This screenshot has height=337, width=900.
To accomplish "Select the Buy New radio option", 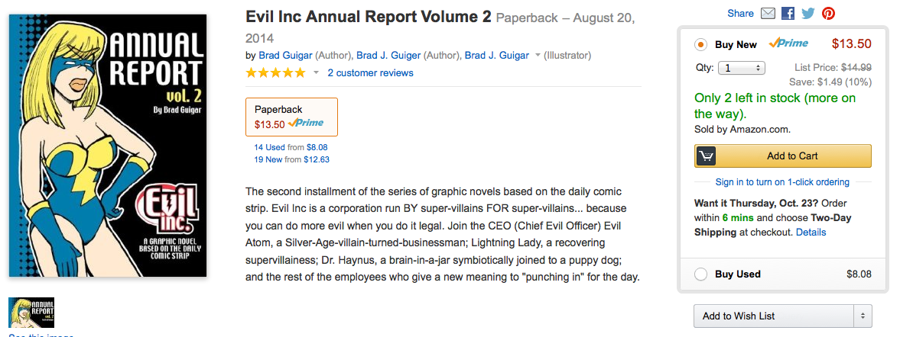I will tap(700, 44).
